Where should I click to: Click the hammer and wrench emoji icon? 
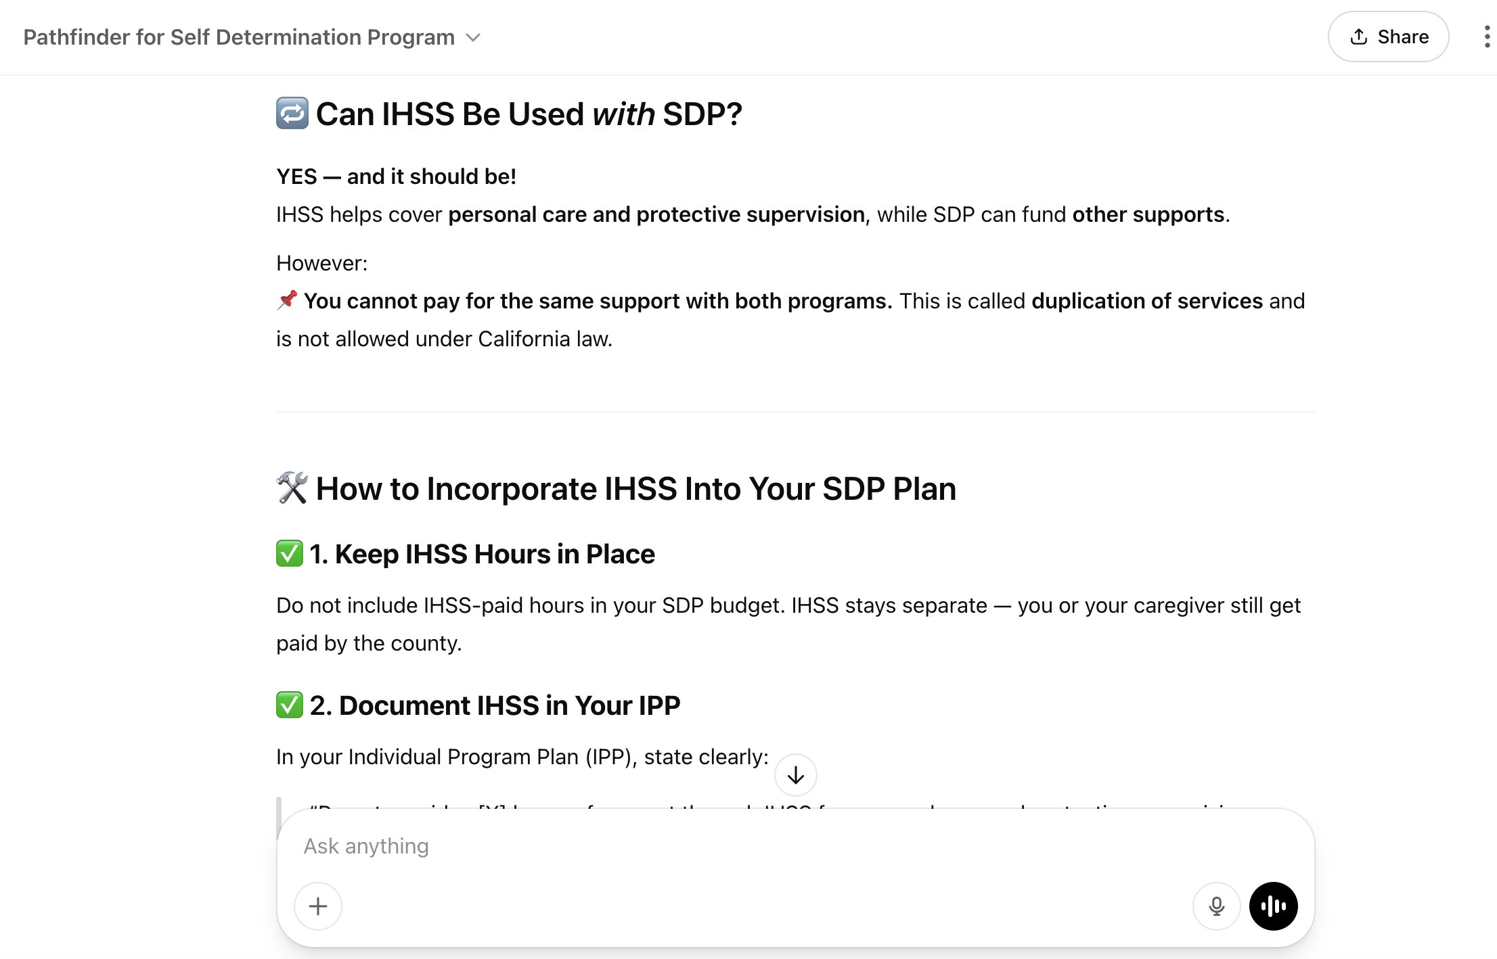292,488
